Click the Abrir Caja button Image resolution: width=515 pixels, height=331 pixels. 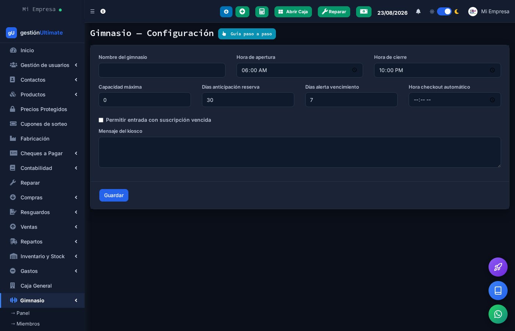pos(293,12)
